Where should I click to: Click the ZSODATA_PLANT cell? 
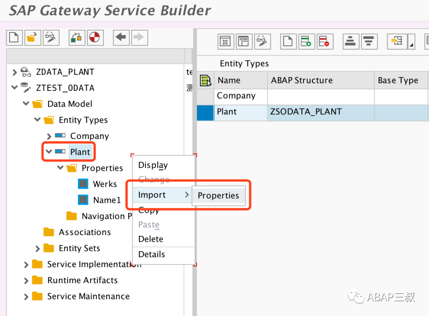321,113
